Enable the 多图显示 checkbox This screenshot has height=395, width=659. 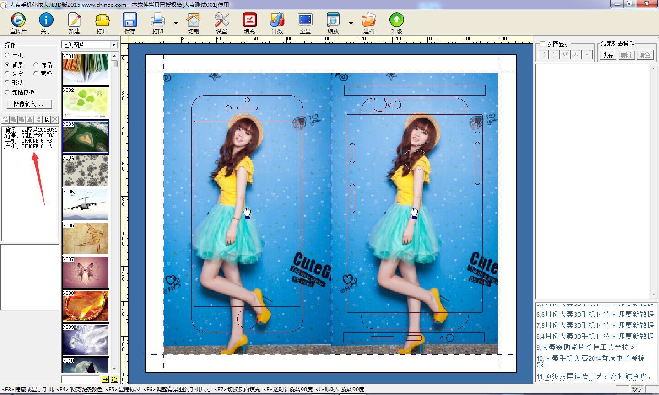pyautogui.click(x=542, y=44)
